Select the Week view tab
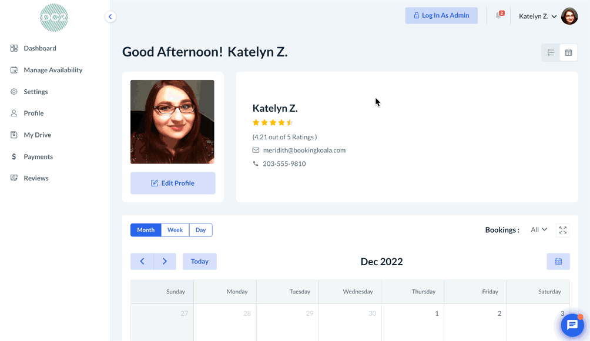 (x=175, y=230)
